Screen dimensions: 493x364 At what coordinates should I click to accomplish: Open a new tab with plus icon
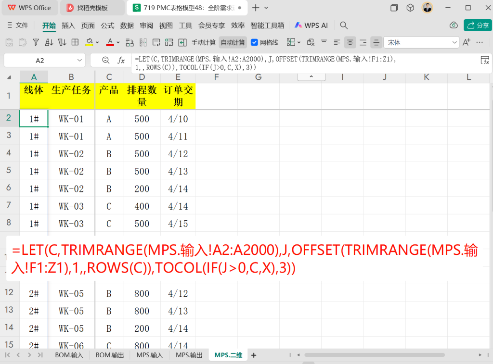tap(256, 8)
